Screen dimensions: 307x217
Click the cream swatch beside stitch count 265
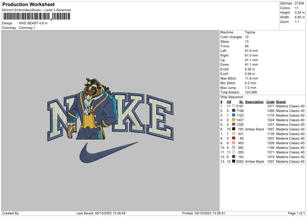tap(234, 152)
